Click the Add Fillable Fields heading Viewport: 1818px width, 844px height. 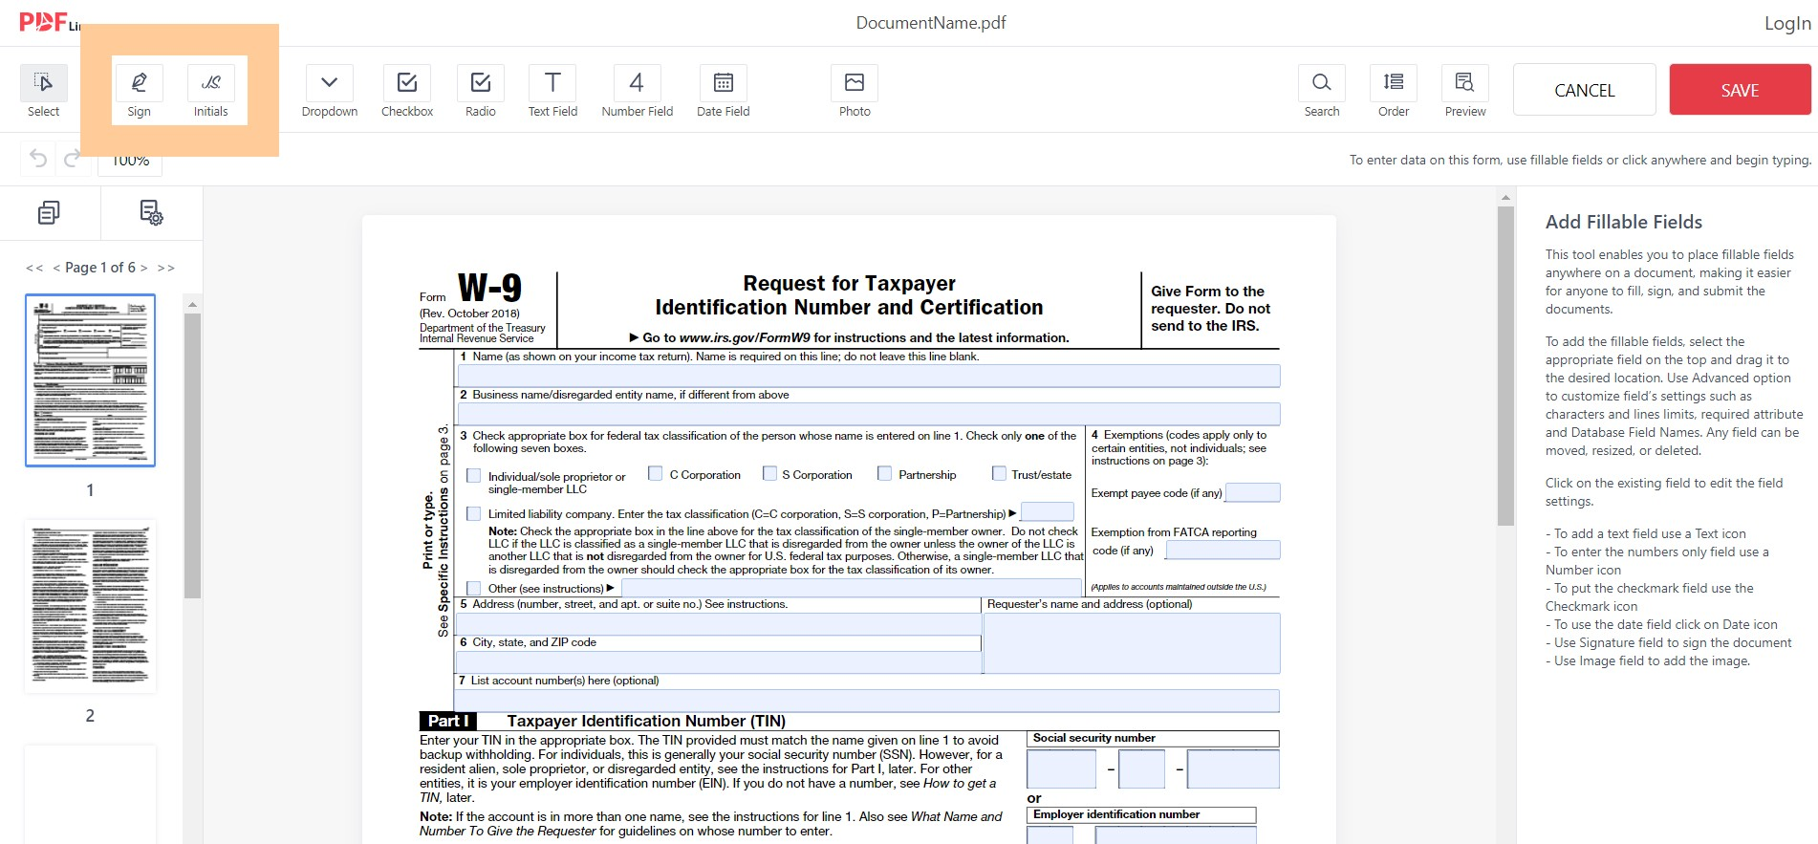tap(1624, 222)
